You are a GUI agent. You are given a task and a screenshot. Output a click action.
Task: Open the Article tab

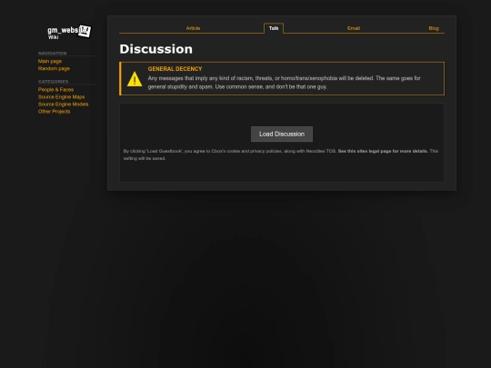pos(193,28)
